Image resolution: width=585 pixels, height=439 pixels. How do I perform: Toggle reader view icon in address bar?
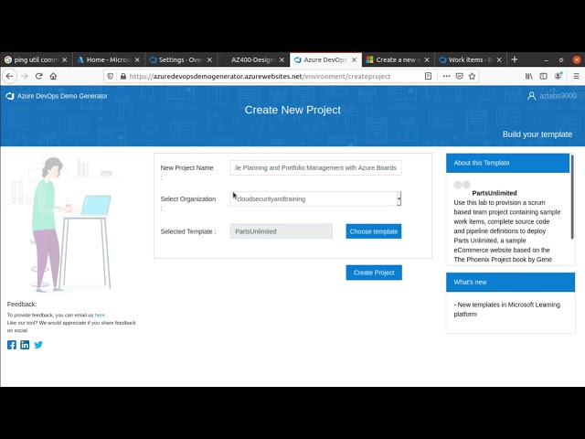428,76
